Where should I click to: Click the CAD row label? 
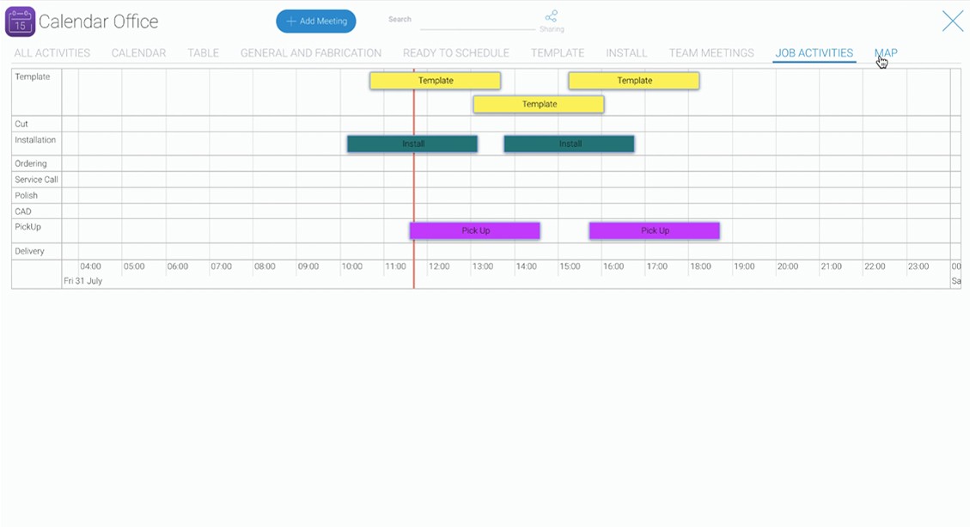point(23,211)
